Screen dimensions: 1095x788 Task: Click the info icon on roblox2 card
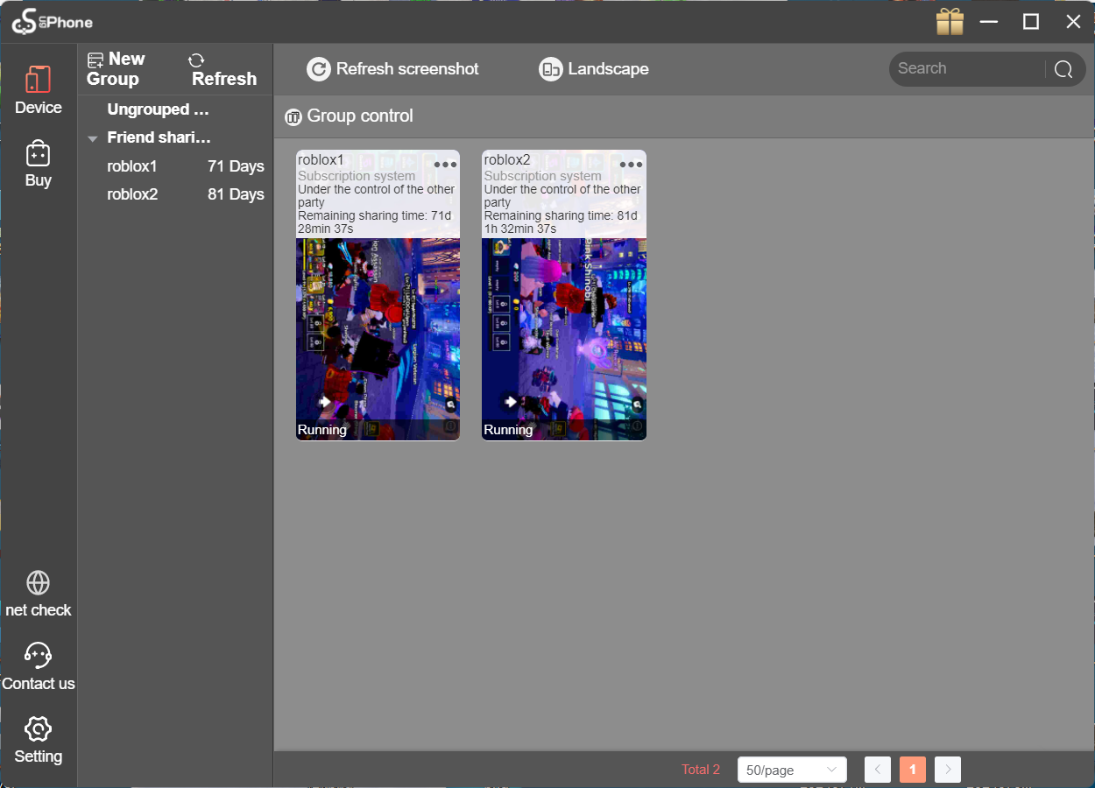click(x=637, y=426)
